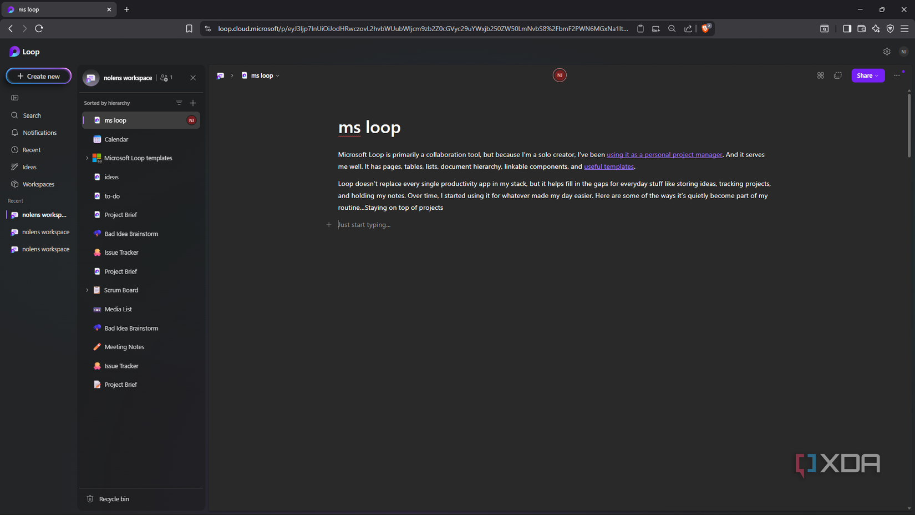
Task: Expand the Scrum Board item
Action: point(87,290)
